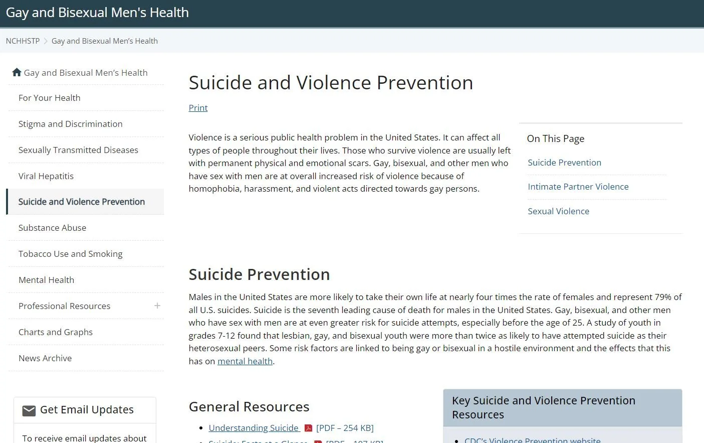Click the Print link
This screenshot has width=704, height=443.
198,108
